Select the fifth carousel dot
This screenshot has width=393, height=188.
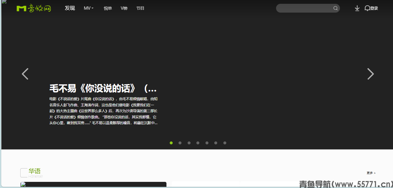[207, 143]
